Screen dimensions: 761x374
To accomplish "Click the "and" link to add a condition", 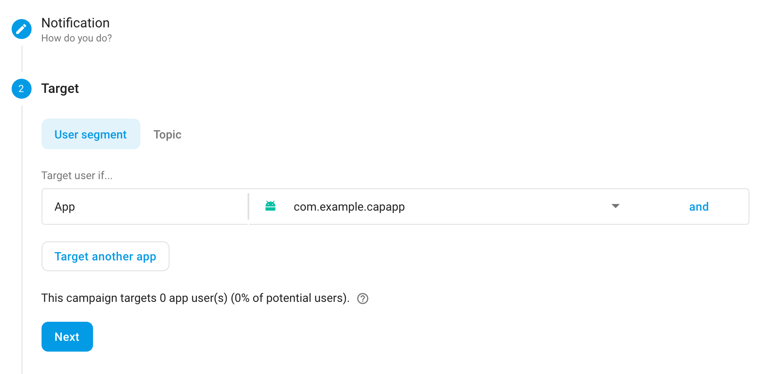I will pos(699,206).
